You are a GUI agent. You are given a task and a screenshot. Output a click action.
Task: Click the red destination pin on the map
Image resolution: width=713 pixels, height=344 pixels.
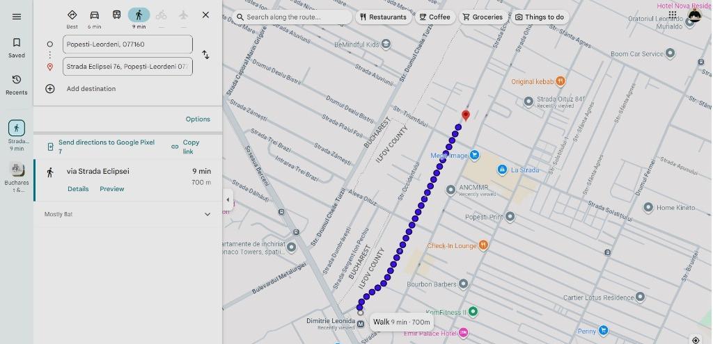tap(466, 115)
